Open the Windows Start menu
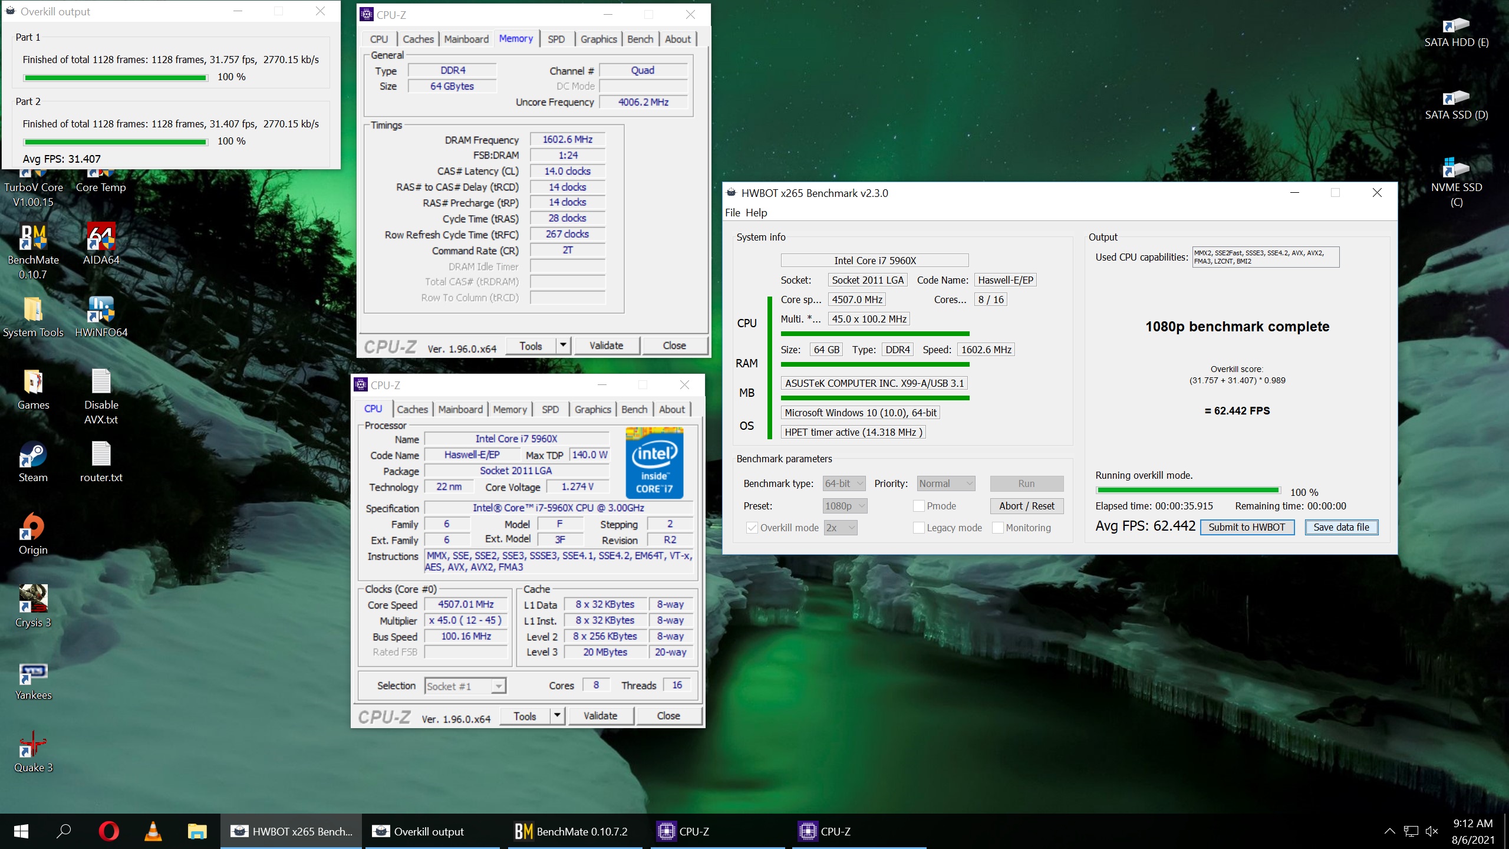 [x=21, y=831]
